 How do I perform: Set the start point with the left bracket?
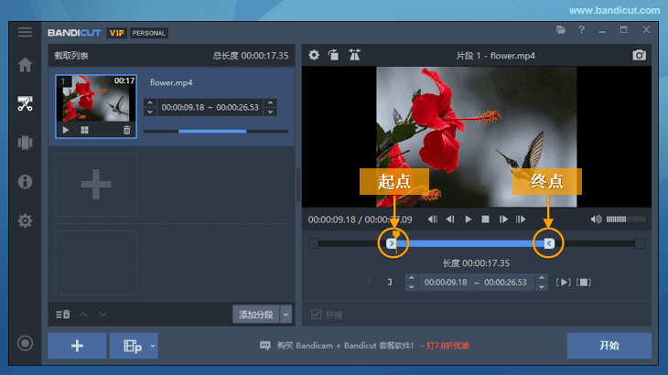click(x=370, y=283)
